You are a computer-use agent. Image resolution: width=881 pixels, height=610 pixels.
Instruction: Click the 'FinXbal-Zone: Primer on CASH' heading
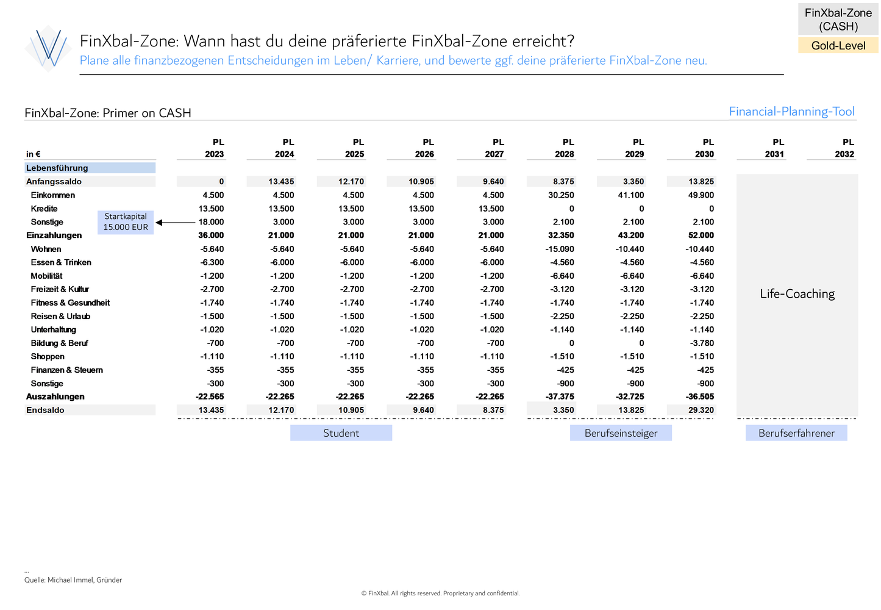pyautogui.click(x=108, y=113)
